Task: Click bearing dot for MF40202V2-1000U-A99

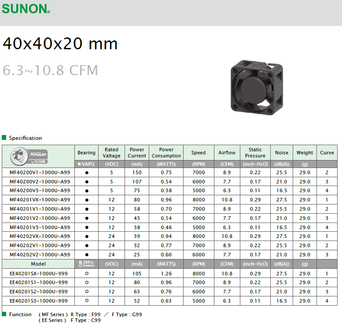Action: [87, 255]
